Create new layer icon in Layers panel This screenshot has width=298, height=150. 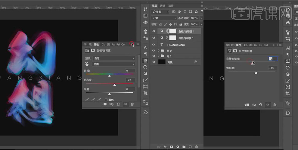(190, 147)
